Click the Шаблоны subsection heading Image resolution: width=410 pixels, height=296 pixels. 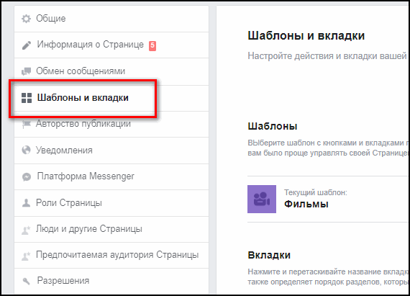coord(273,126)
